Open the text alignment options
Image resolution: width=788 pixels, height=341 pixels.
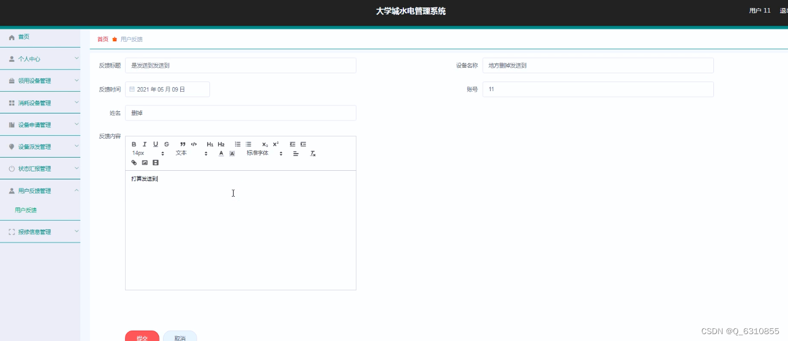(x=296, y=154)
